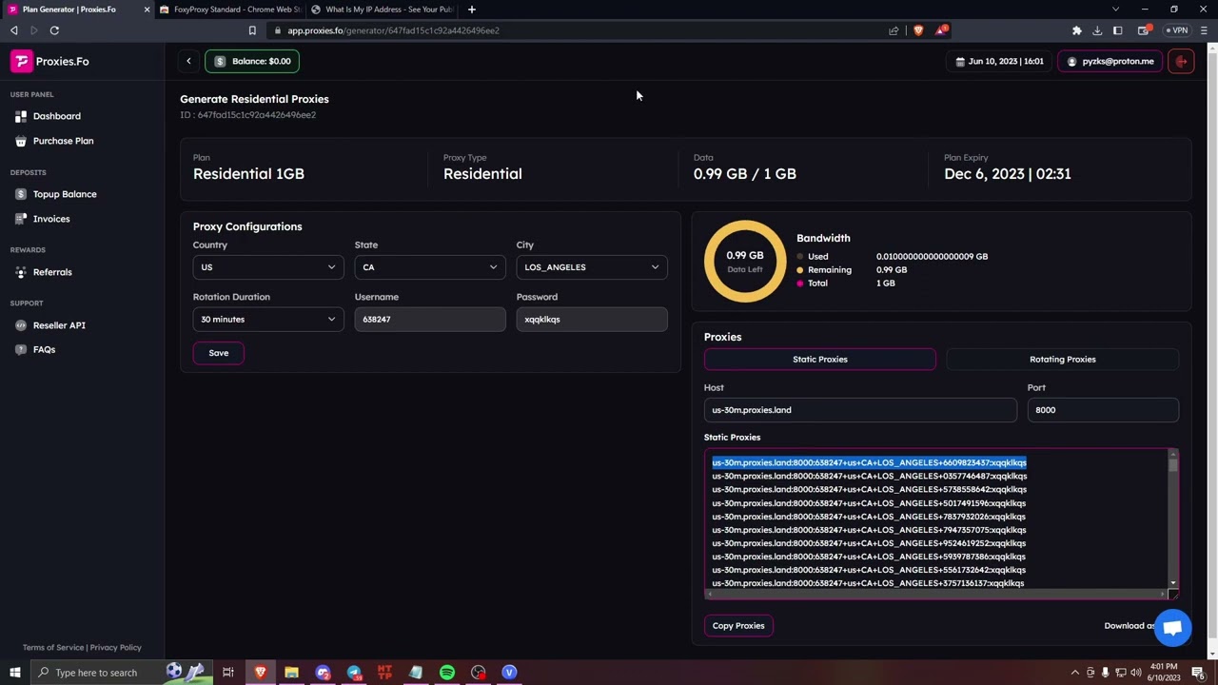Viewport: 1218px width, 685px height.
Task: Open Task View on the taskbar
Action: (x=228, y=673)
